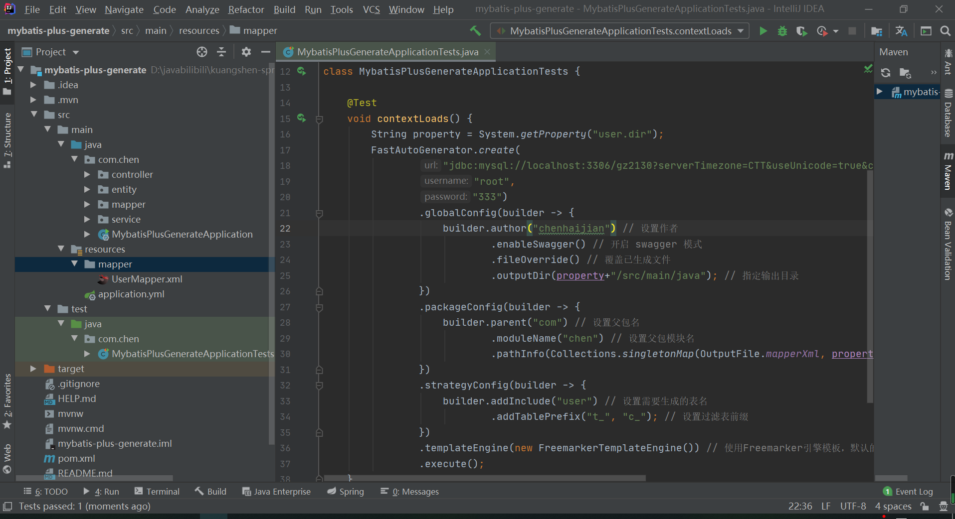This screenshot has width=955, height=519.
Task: Toggle the Favorites tool window
Action: 7,401
